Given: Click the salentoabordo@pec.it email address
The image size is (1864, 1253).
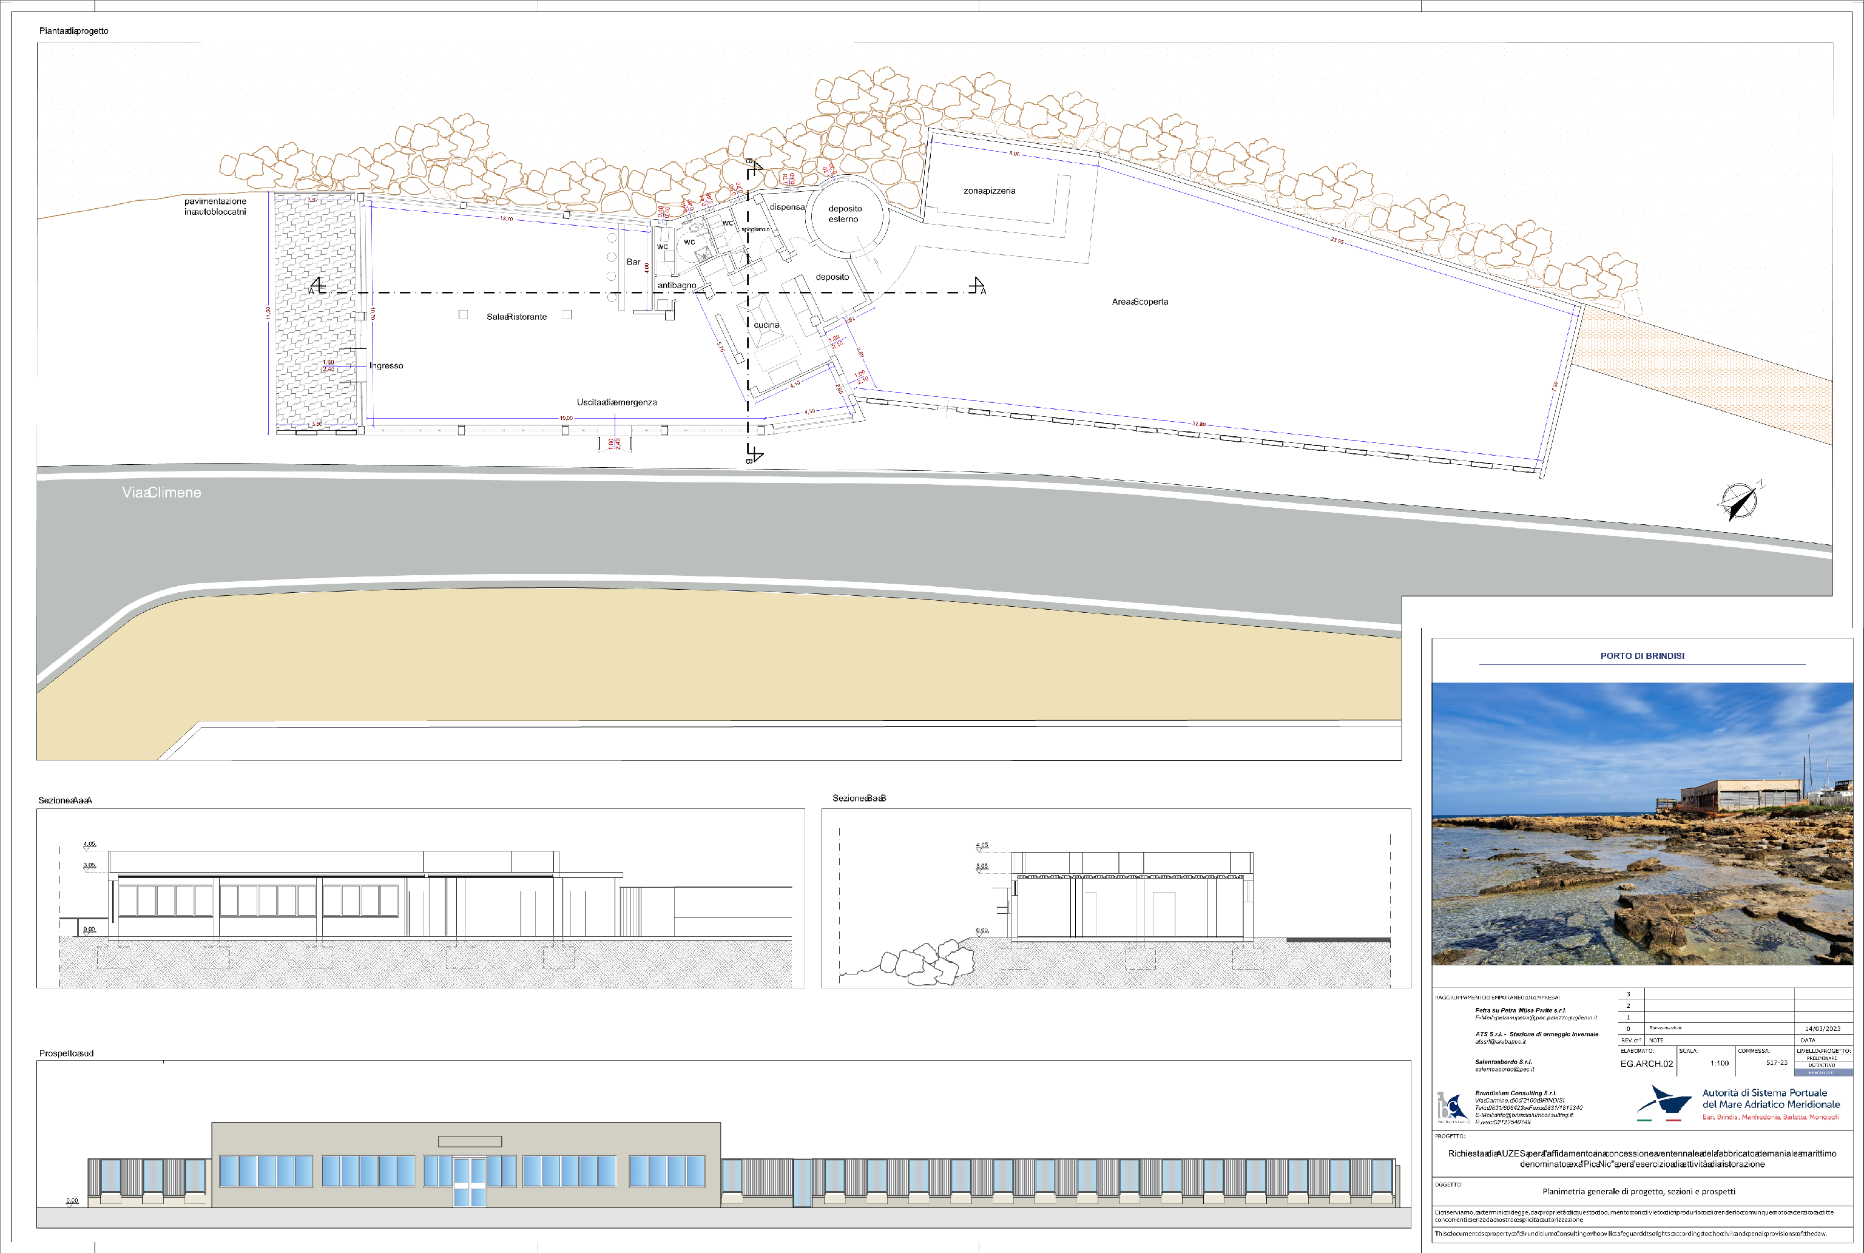Looking at the screenshot, I should tap(1505, 1069).
